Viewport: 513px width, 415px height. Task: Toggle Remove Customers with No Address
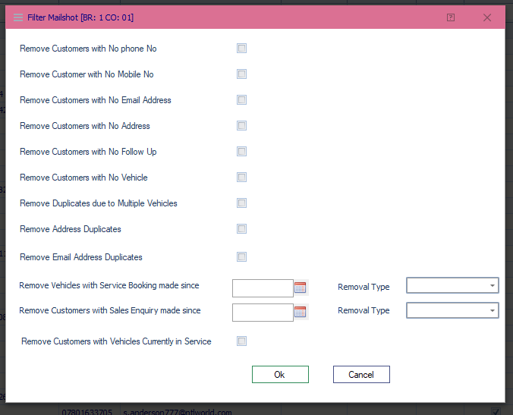(x=241, y=126)
